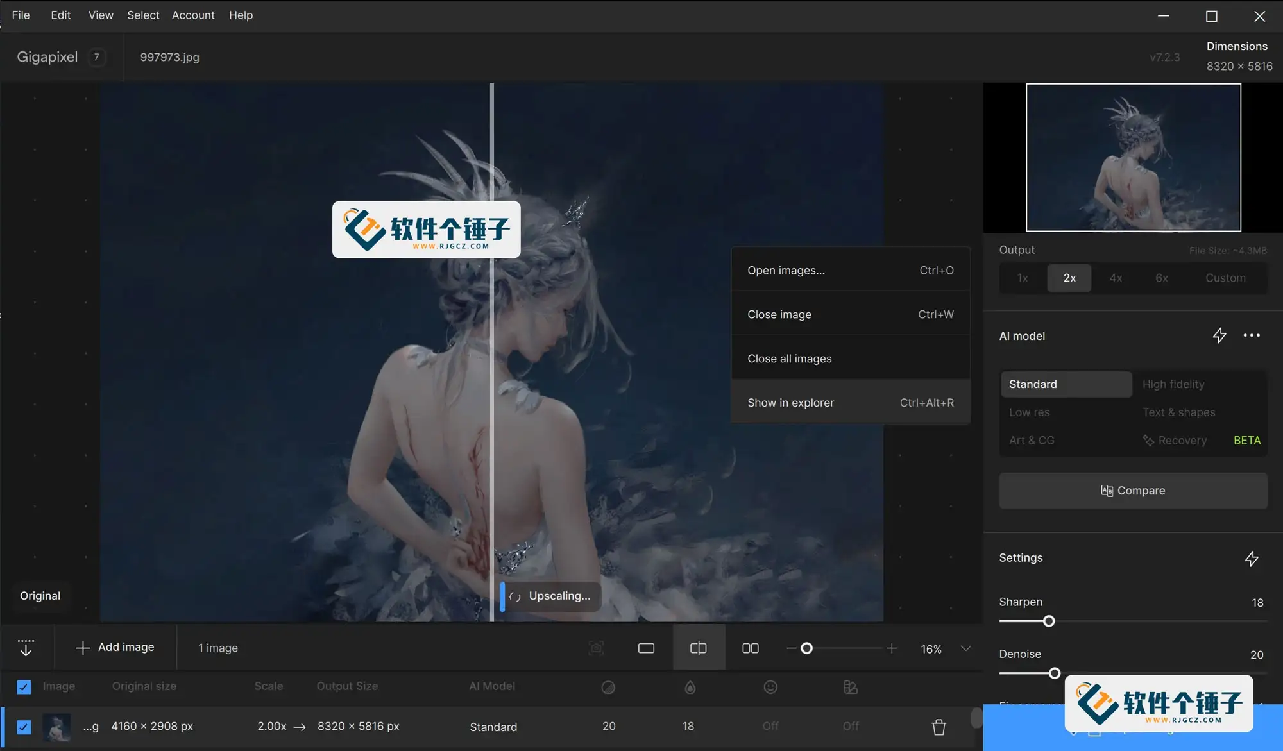Click the 16% zoom level text

point(931,649)
